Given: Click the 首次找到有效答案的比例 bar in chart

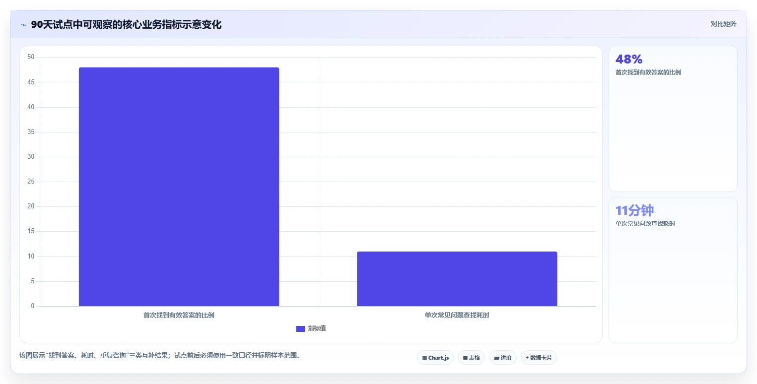Looking at the screenshot, I should pyautogui.click(x=179, y=187).
